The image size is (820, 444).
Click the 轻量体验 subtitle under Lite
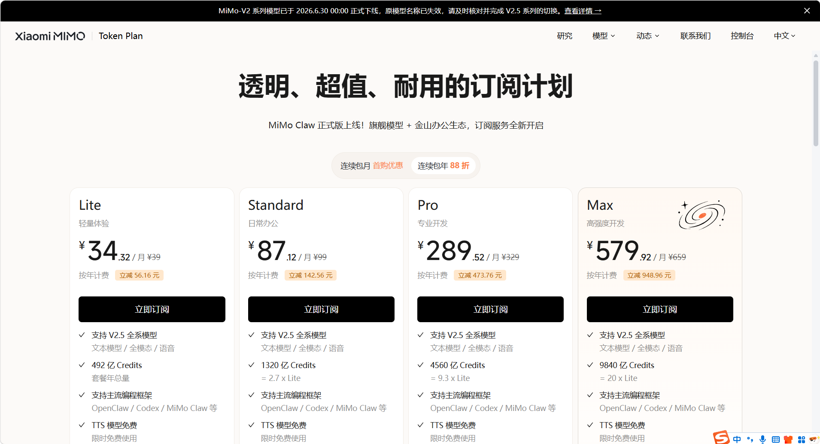[94, 224]
